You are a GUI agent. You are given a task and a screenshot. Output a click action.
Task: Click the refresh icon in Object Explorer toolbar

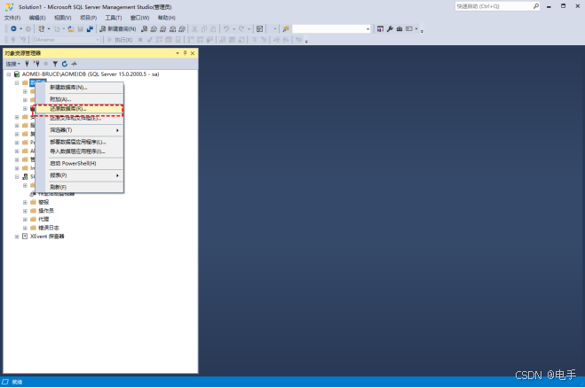pyautogui.click(x=64, y=64)
